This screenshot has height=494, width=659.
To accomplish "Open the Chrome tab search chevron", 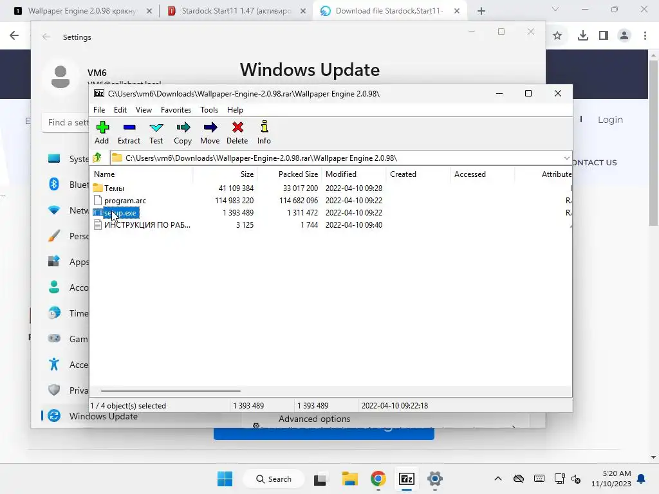I will pos(555,9).
